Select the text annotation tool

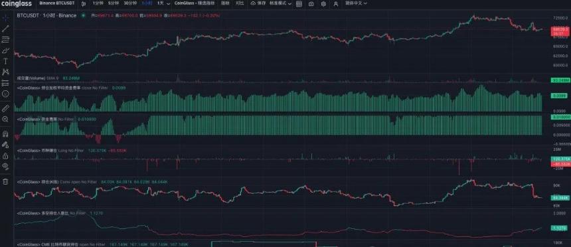[5, 61]
